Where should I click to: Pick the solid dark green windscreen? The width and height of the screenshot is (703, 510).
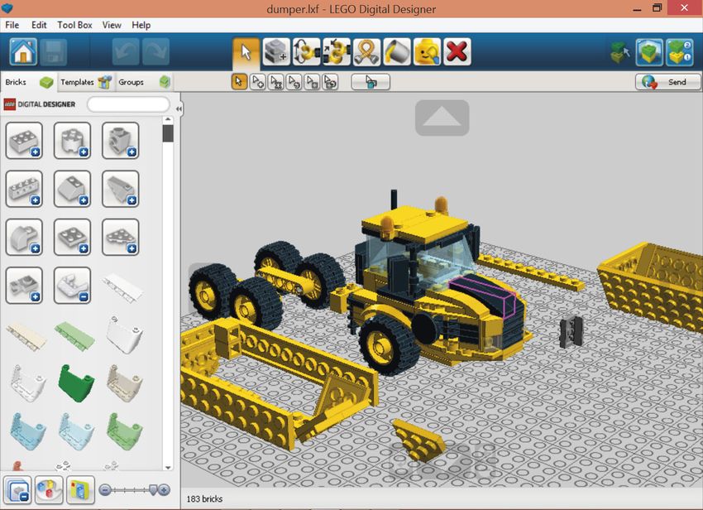pos(76,382)
